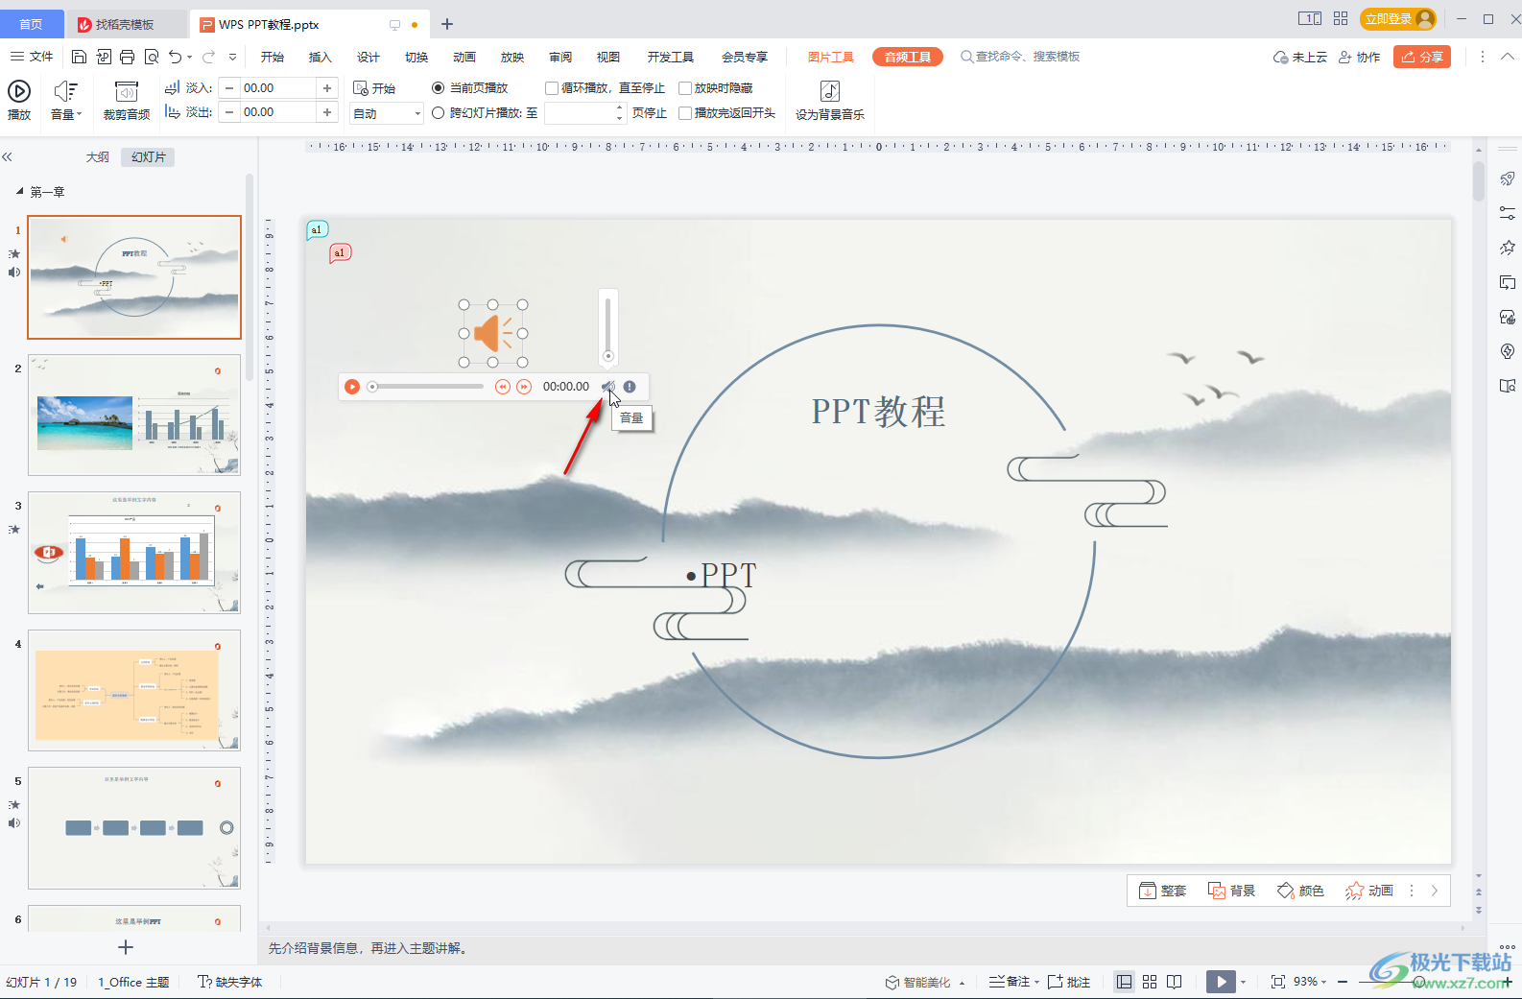Enable loop playback until stopped checkbox

552,88
